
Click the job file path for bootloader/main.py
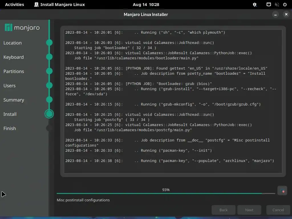tap(136, 58)
